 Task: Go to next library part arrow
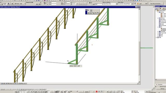[40, 4]
